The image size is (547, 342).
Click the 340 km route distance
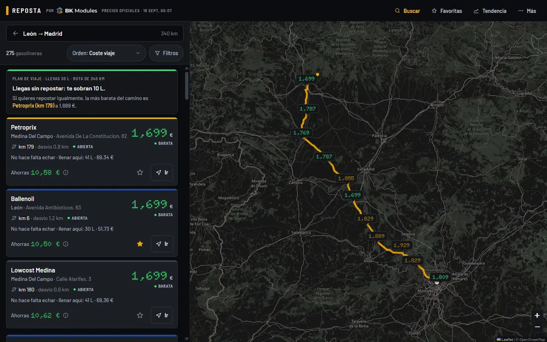click(x=169, y=33)
